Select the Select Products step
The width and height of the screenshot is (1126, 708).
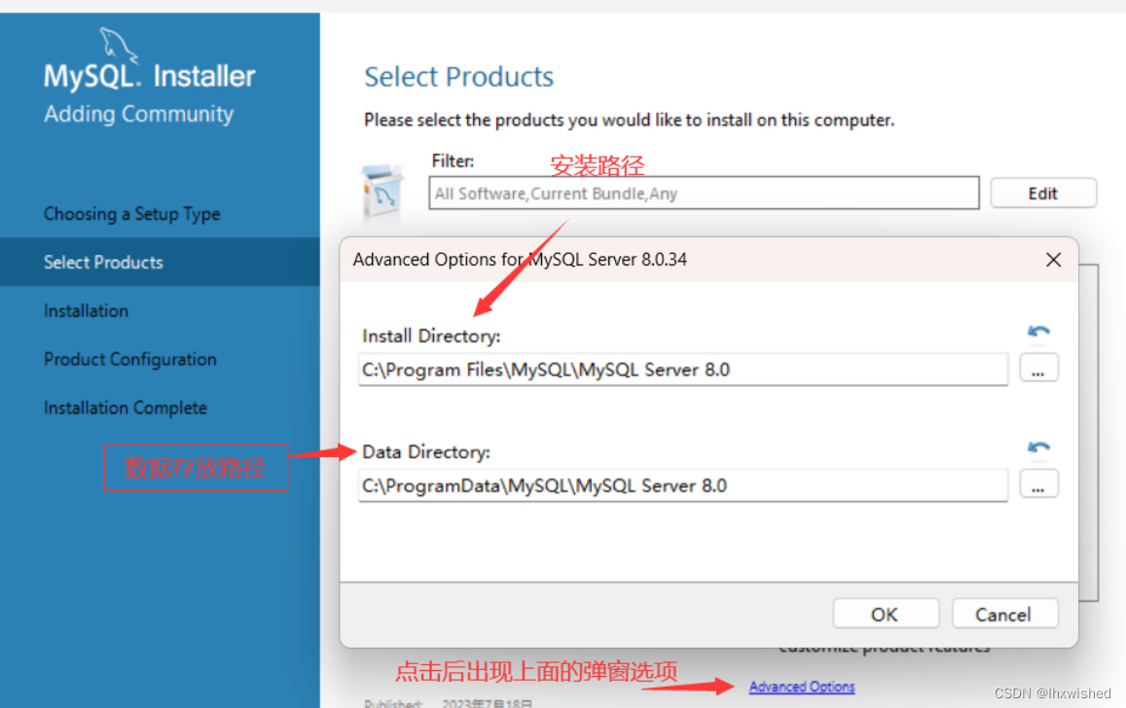tap(160, 262)
